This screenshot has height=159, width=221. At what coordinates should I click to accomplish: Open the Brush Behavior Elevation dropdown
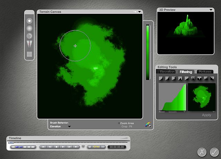click(x=69, y=127)
